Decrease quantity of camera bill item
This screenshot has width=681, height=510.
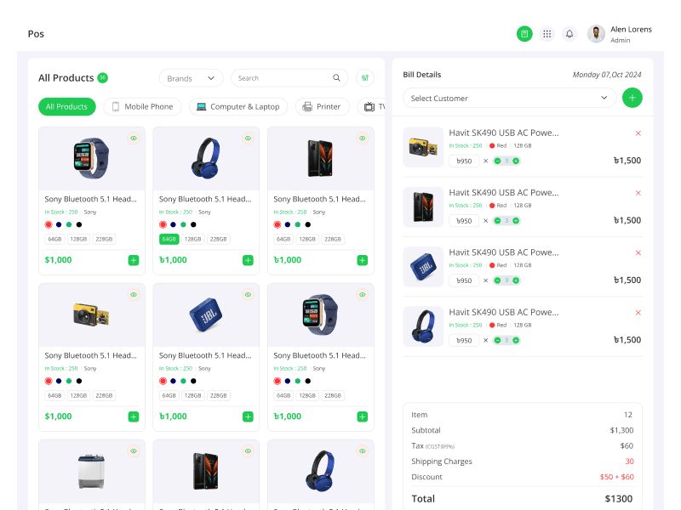coord(498,161)
